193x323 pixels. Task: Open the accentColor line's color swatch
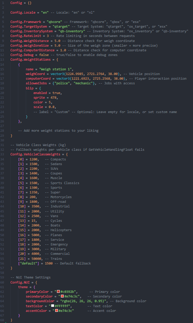click(x=57, y=311)
